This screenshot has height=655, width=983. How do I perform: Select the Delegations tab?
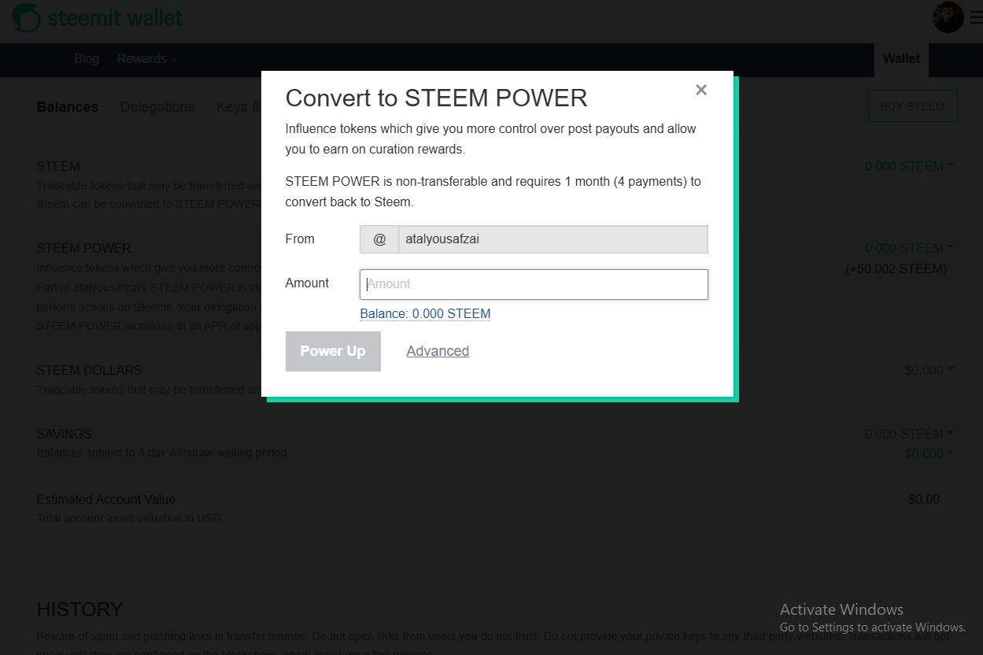[157, 107]
